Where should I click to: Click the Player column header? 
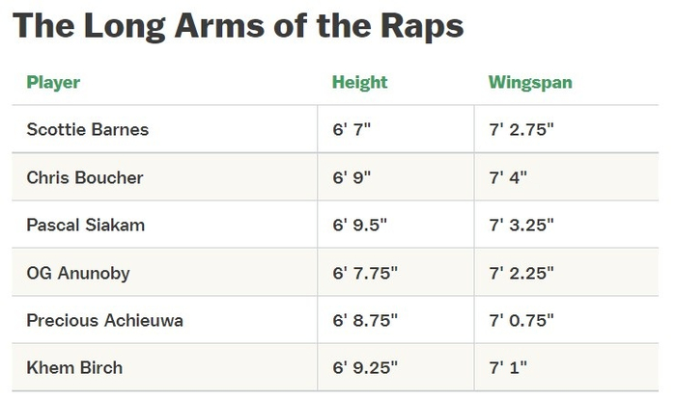[53, 83]
